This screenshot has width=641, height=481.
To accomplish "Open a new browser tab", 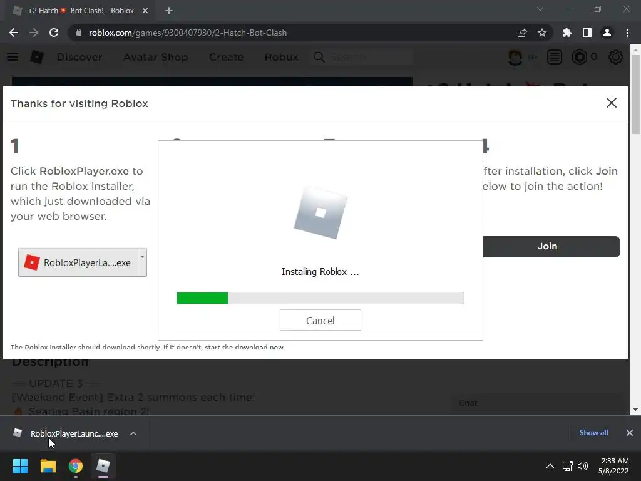I will (x=169, y=11).
